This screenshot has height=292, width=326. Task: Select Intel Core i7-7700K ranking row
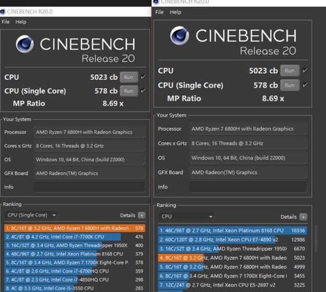coord(75,237)
